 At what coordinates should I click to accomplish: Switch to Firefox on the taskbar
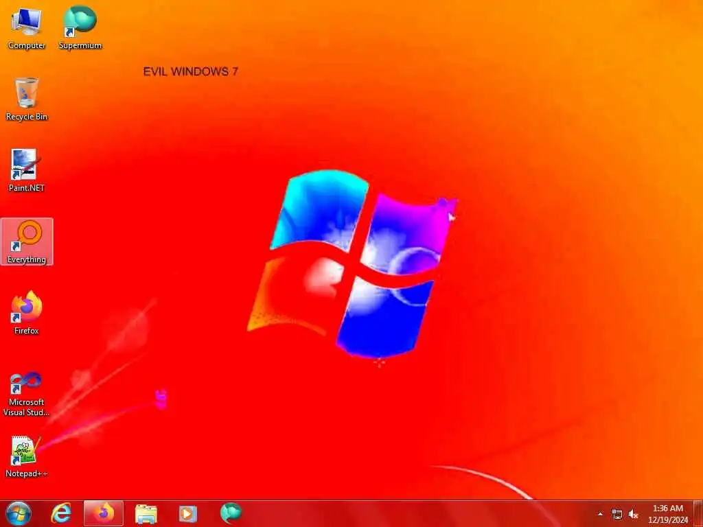[x=104, y=513]
